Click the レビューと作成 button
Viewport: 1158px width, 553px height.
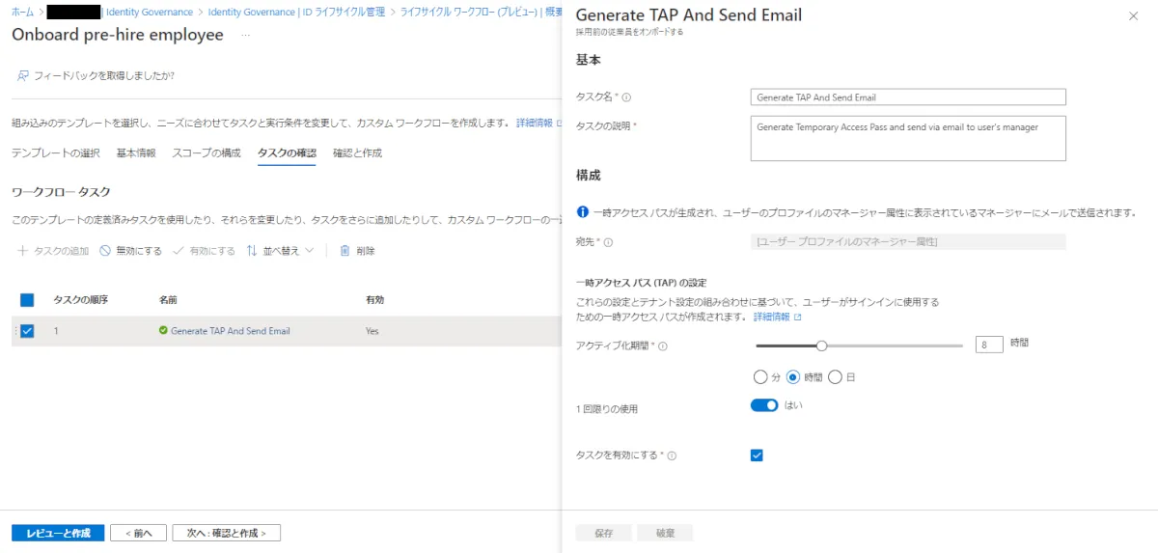[x=58, y=533]
